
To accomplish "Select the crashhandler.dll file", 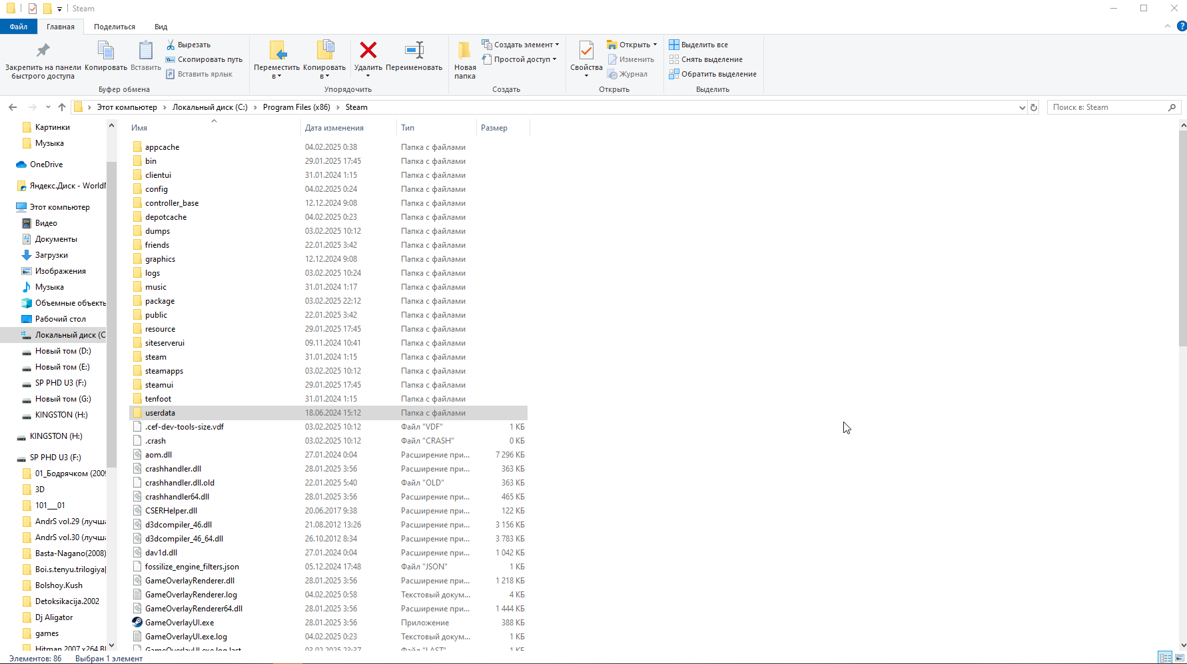I will [173, 469].
